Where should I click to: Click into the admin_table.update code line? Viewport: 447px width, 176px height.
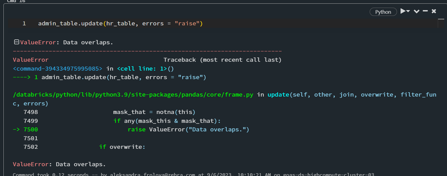click(120, 24)
